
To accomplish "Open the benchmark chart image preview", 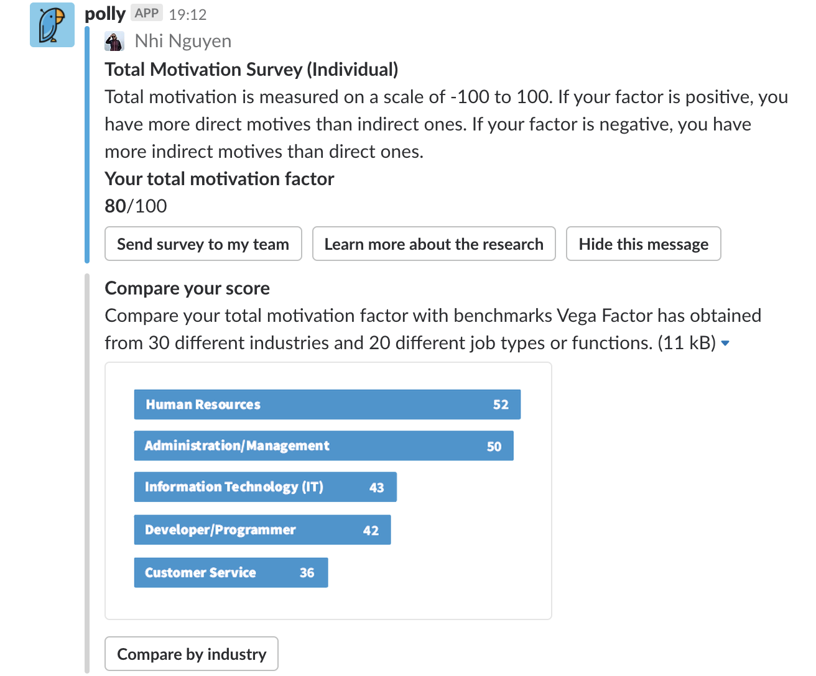I will (x=328, y=491).
